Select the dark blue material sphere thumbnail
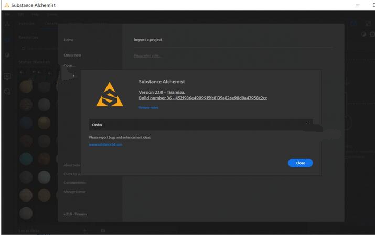 26,122
